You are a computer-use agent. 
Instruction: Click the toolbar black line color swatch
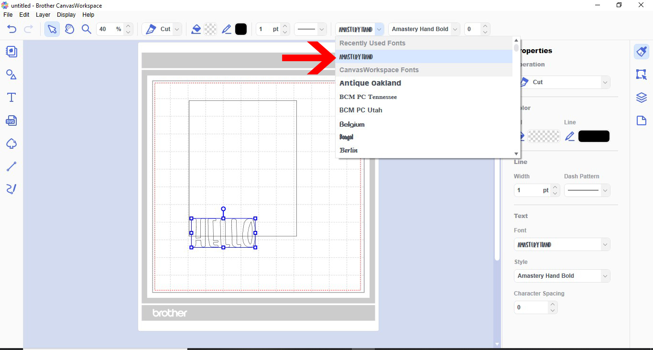point(241,29)
